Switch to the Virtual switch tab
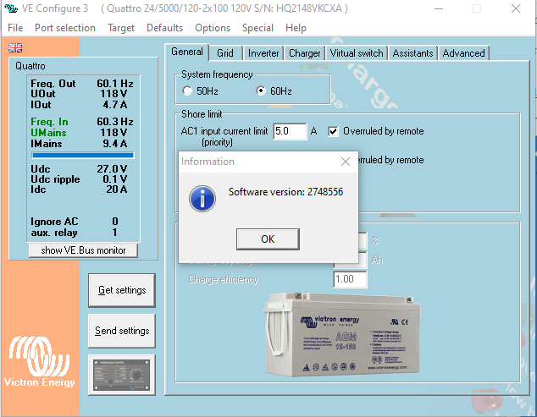Image resolution: width=537 pixels, height=417 pixels. pyautogui.click(x=357, y=53)
